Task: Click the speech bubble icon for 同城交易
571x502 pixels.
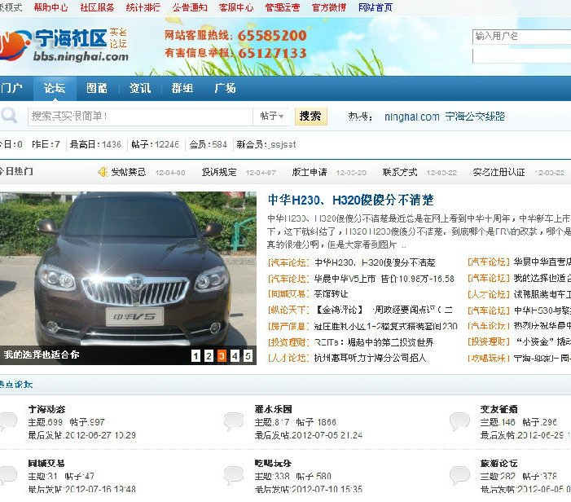Action: point(8,475)
